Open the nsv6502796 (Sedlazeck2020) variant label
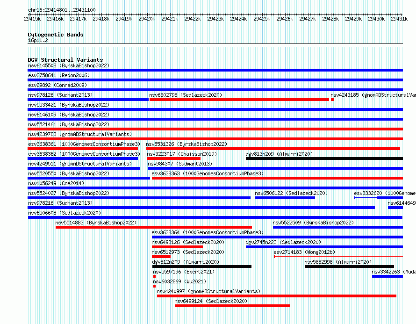The image size is (416, 324). pyautogui.click(x=186, y=95)
